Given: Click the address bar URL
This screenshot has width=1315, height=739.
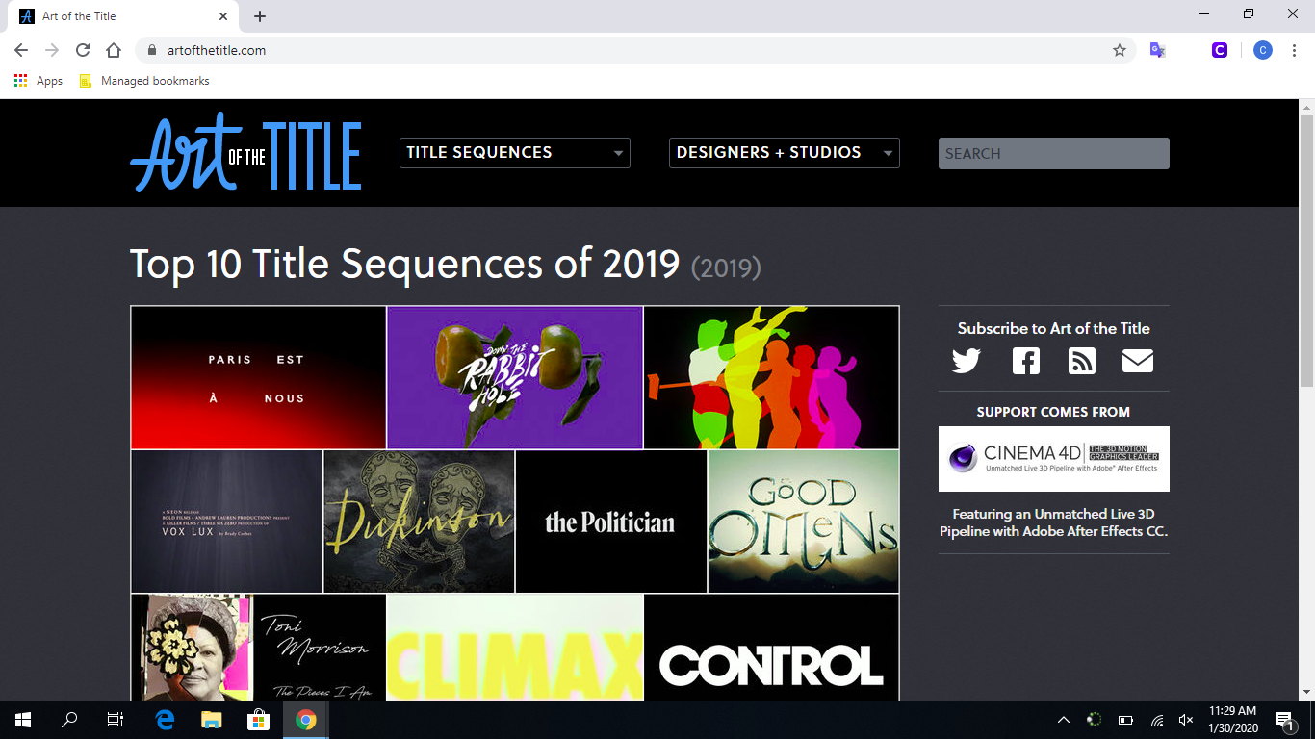Looking at the screenshot, I should pos(217,50).
